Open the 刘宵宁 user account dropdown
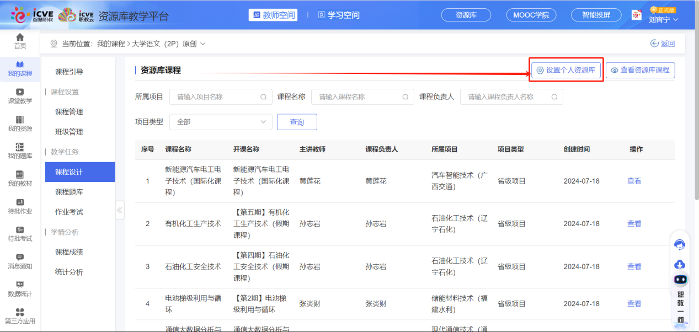Screen dimensions: 699x332 (663, 19)
